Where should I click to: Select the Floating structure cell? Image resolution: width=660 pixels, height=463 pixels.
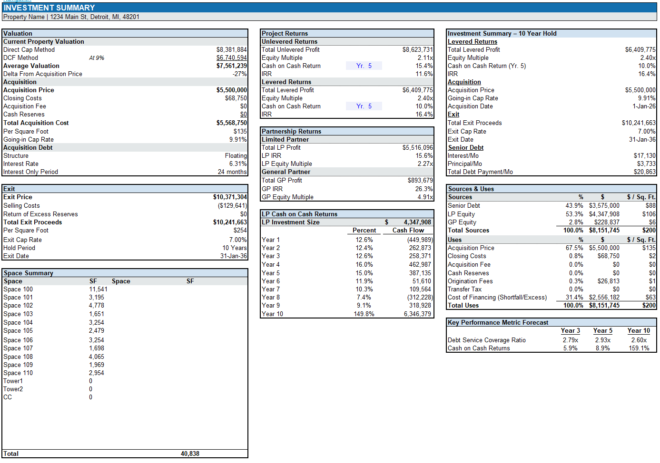coord(236,155)
